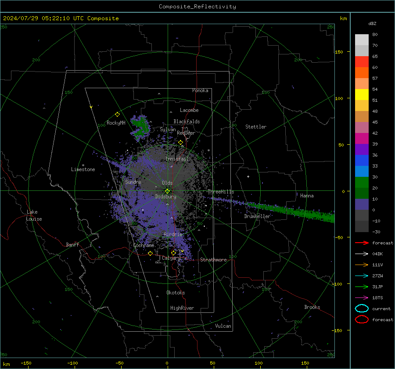
Task: Click the yellow diamond marker near RedDeer
Action: coord(180,143)
